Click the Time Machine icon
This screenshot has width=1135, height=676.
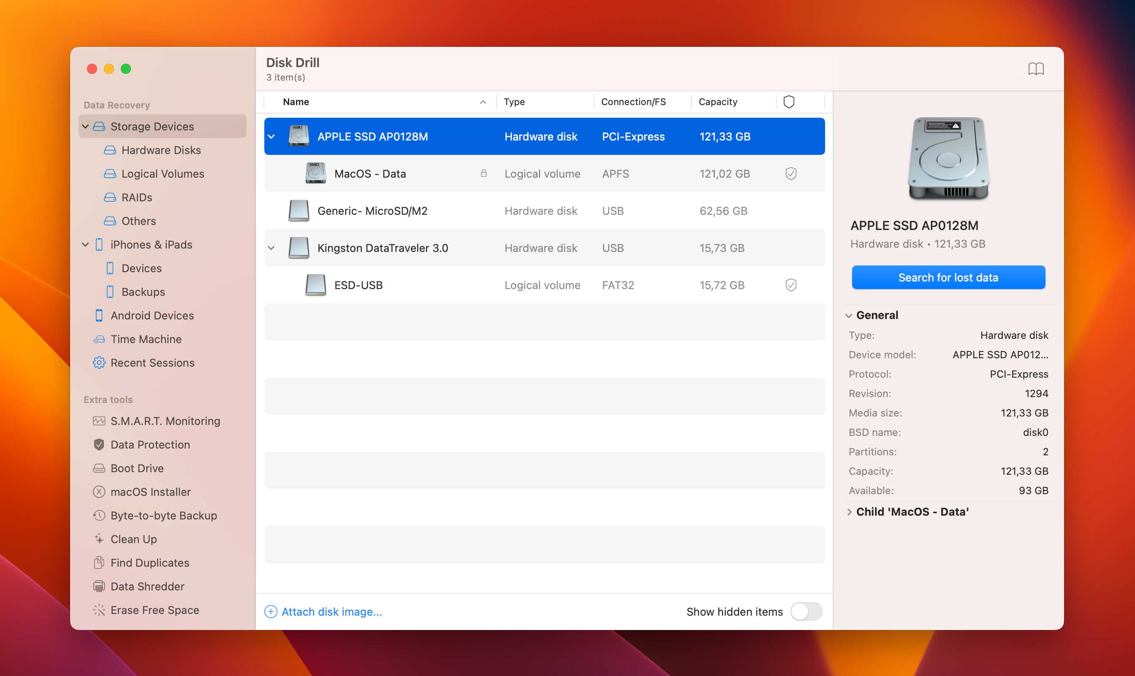(99, 339)
